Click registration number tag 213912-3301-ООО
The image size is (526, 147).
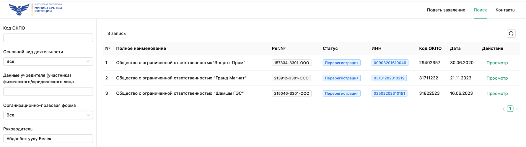[291, 78]
